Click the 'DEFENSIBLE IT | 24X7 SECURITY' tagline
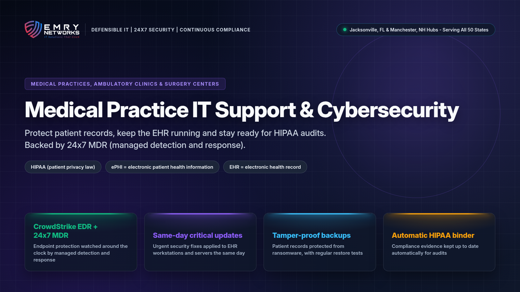This screenshot has width=520, height=292. 171,30
